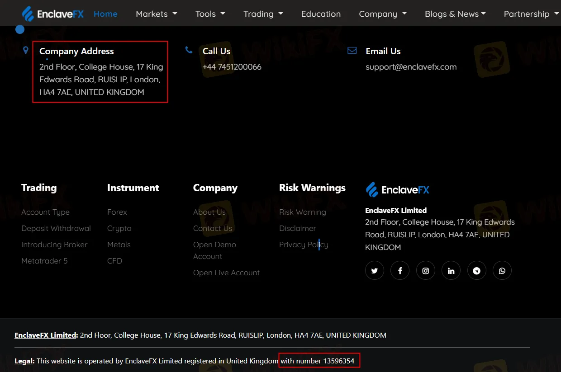Click the Trading footer column heading
The image size is (561, 372).
[39, 188]
